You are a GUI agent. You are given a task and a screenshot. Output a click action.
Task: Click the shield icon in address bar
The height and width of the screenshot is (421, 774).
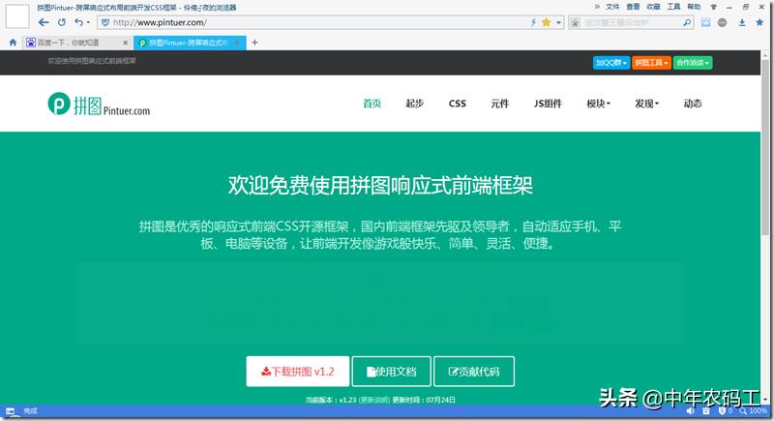pos(105,22)
